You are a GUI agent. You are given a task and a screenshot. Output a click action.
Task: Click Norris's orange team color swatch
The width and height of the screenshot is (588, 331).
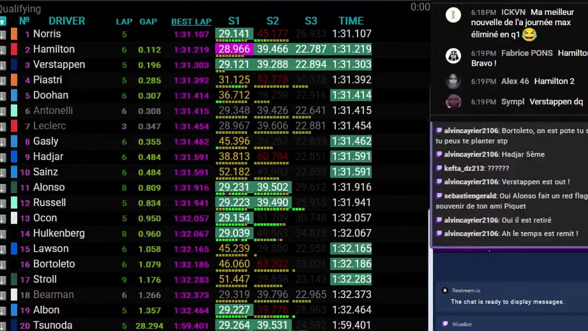(14, 34)
